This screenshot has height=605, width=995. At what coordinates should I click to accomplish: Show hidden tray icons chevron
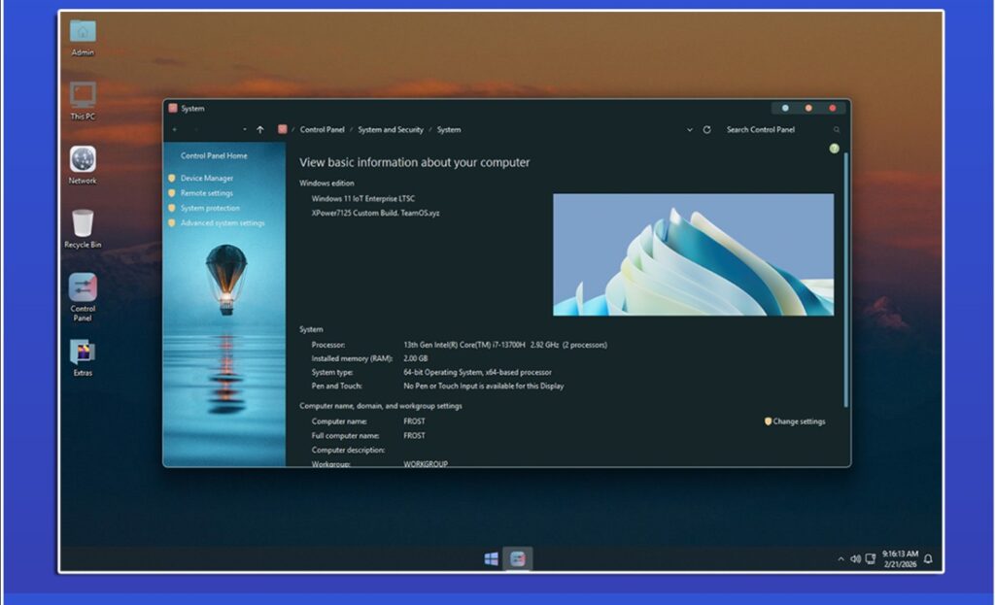point(841,559)
